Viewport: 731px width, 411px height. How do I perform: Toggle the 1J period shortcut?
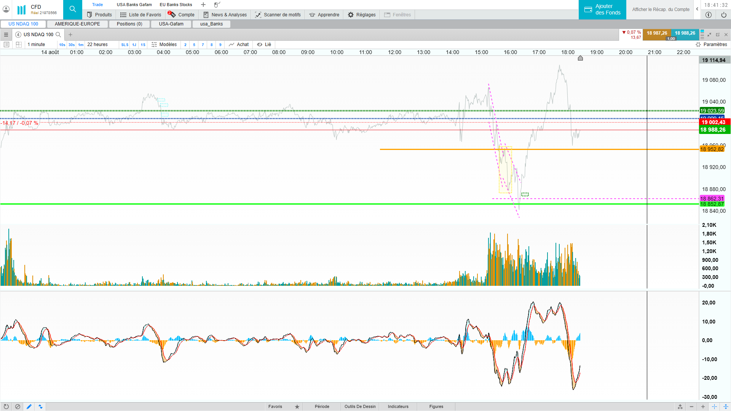point(134,45)
